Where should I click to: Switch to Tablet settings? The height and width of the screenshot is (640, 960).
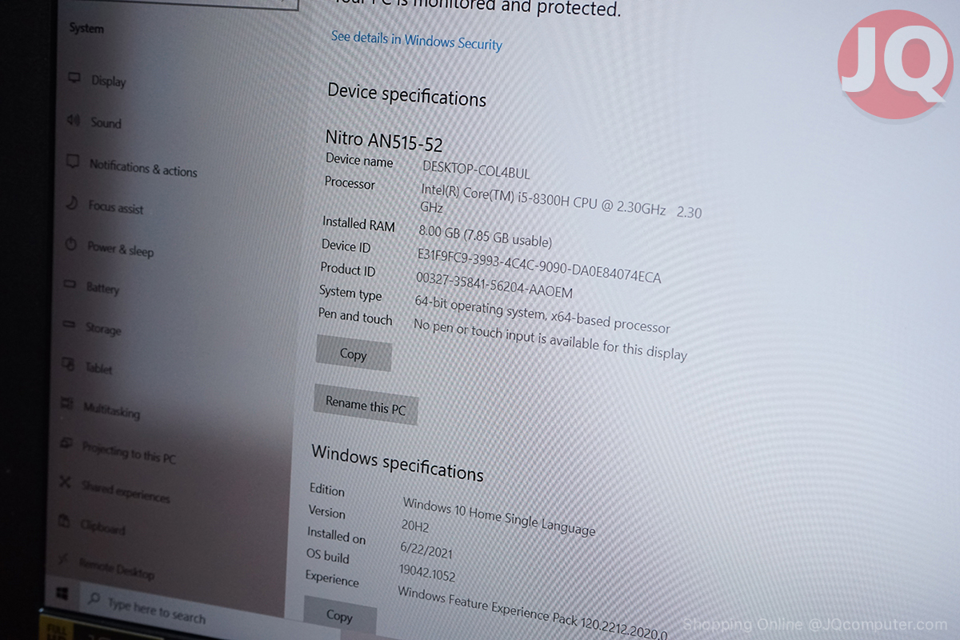(98, 368)
